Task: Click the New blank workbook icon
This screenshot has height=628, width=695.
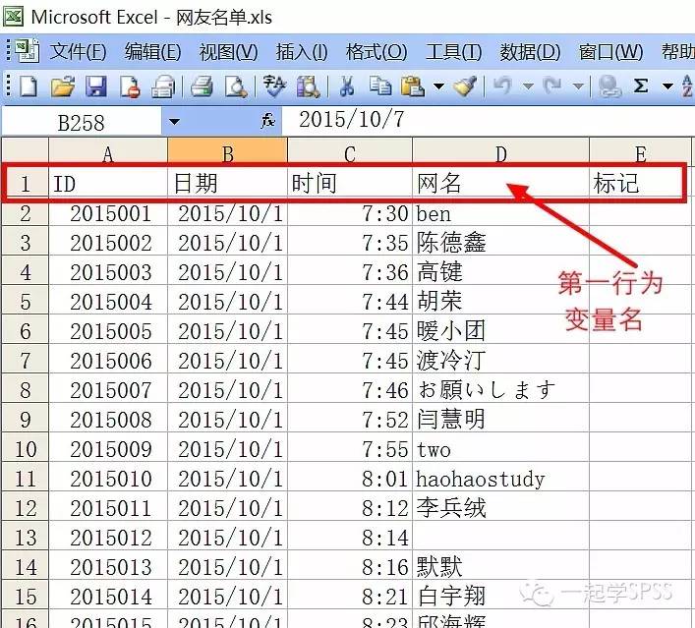Action: click(x=29, y=86)
